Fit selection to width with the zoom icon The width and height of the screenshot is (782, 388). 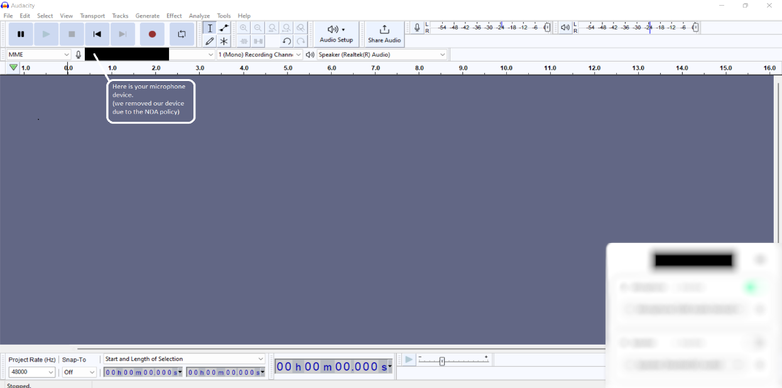[272, 28]
